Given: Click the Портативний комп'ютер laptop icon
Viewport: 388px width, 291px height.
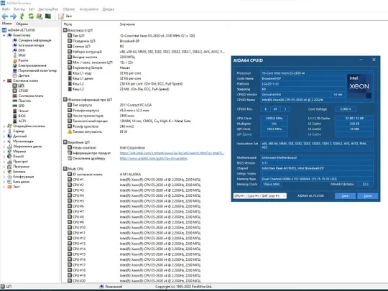Looking at the screenshot, I should pyautogui.click(x=15, y=70).
